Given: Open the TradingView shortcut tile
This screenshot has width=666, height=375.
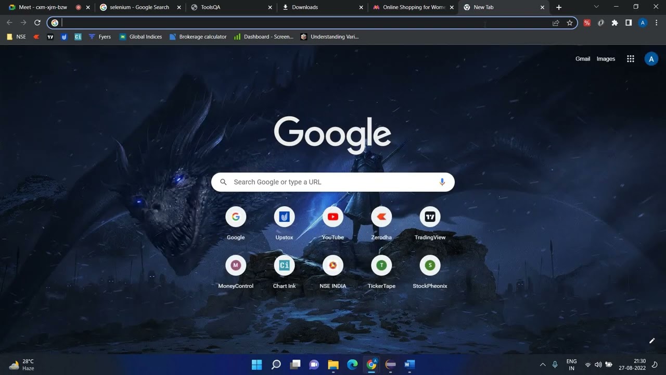Looking at the screenshot, I should (430, 224).
